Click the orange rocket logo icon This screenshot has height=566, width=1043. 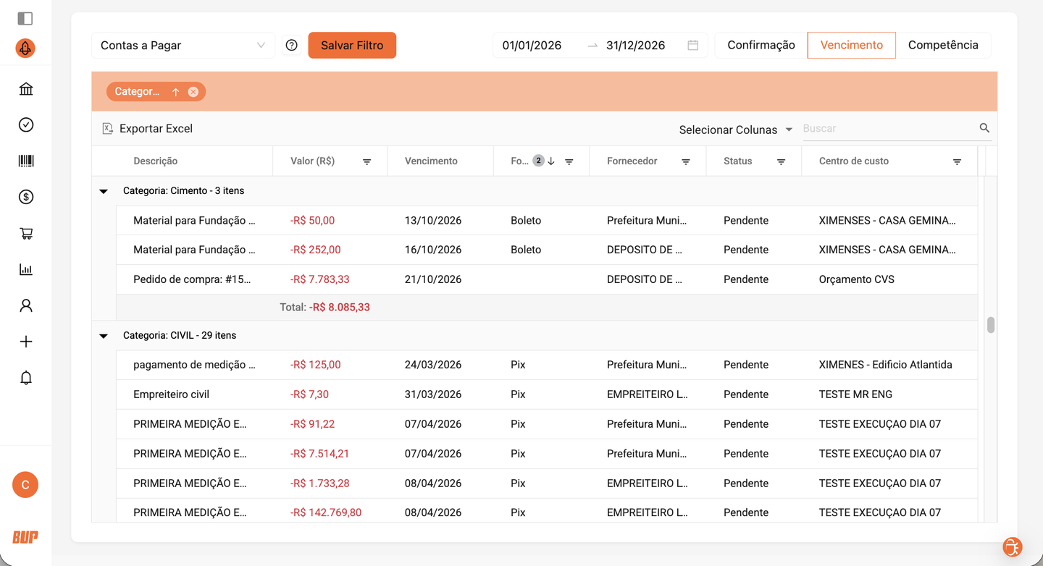click(x=25, y=48)
